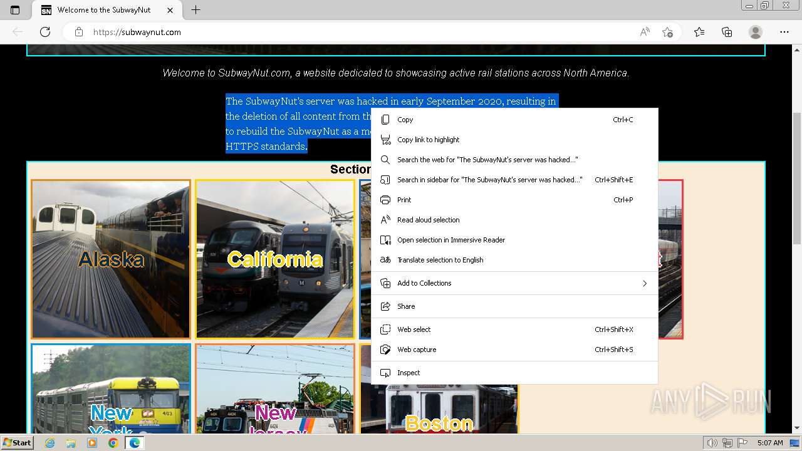This screenshot has width=802, height=451.
Task: Open Favorites list toolbar button
Action: (x=699, y=32)
